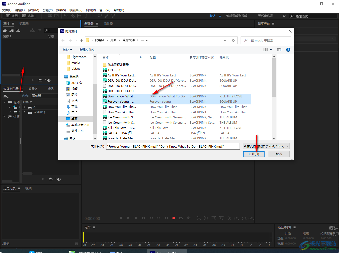Click go to previous marker button
This screenshot has width=339, height=253.
(143, 218)
